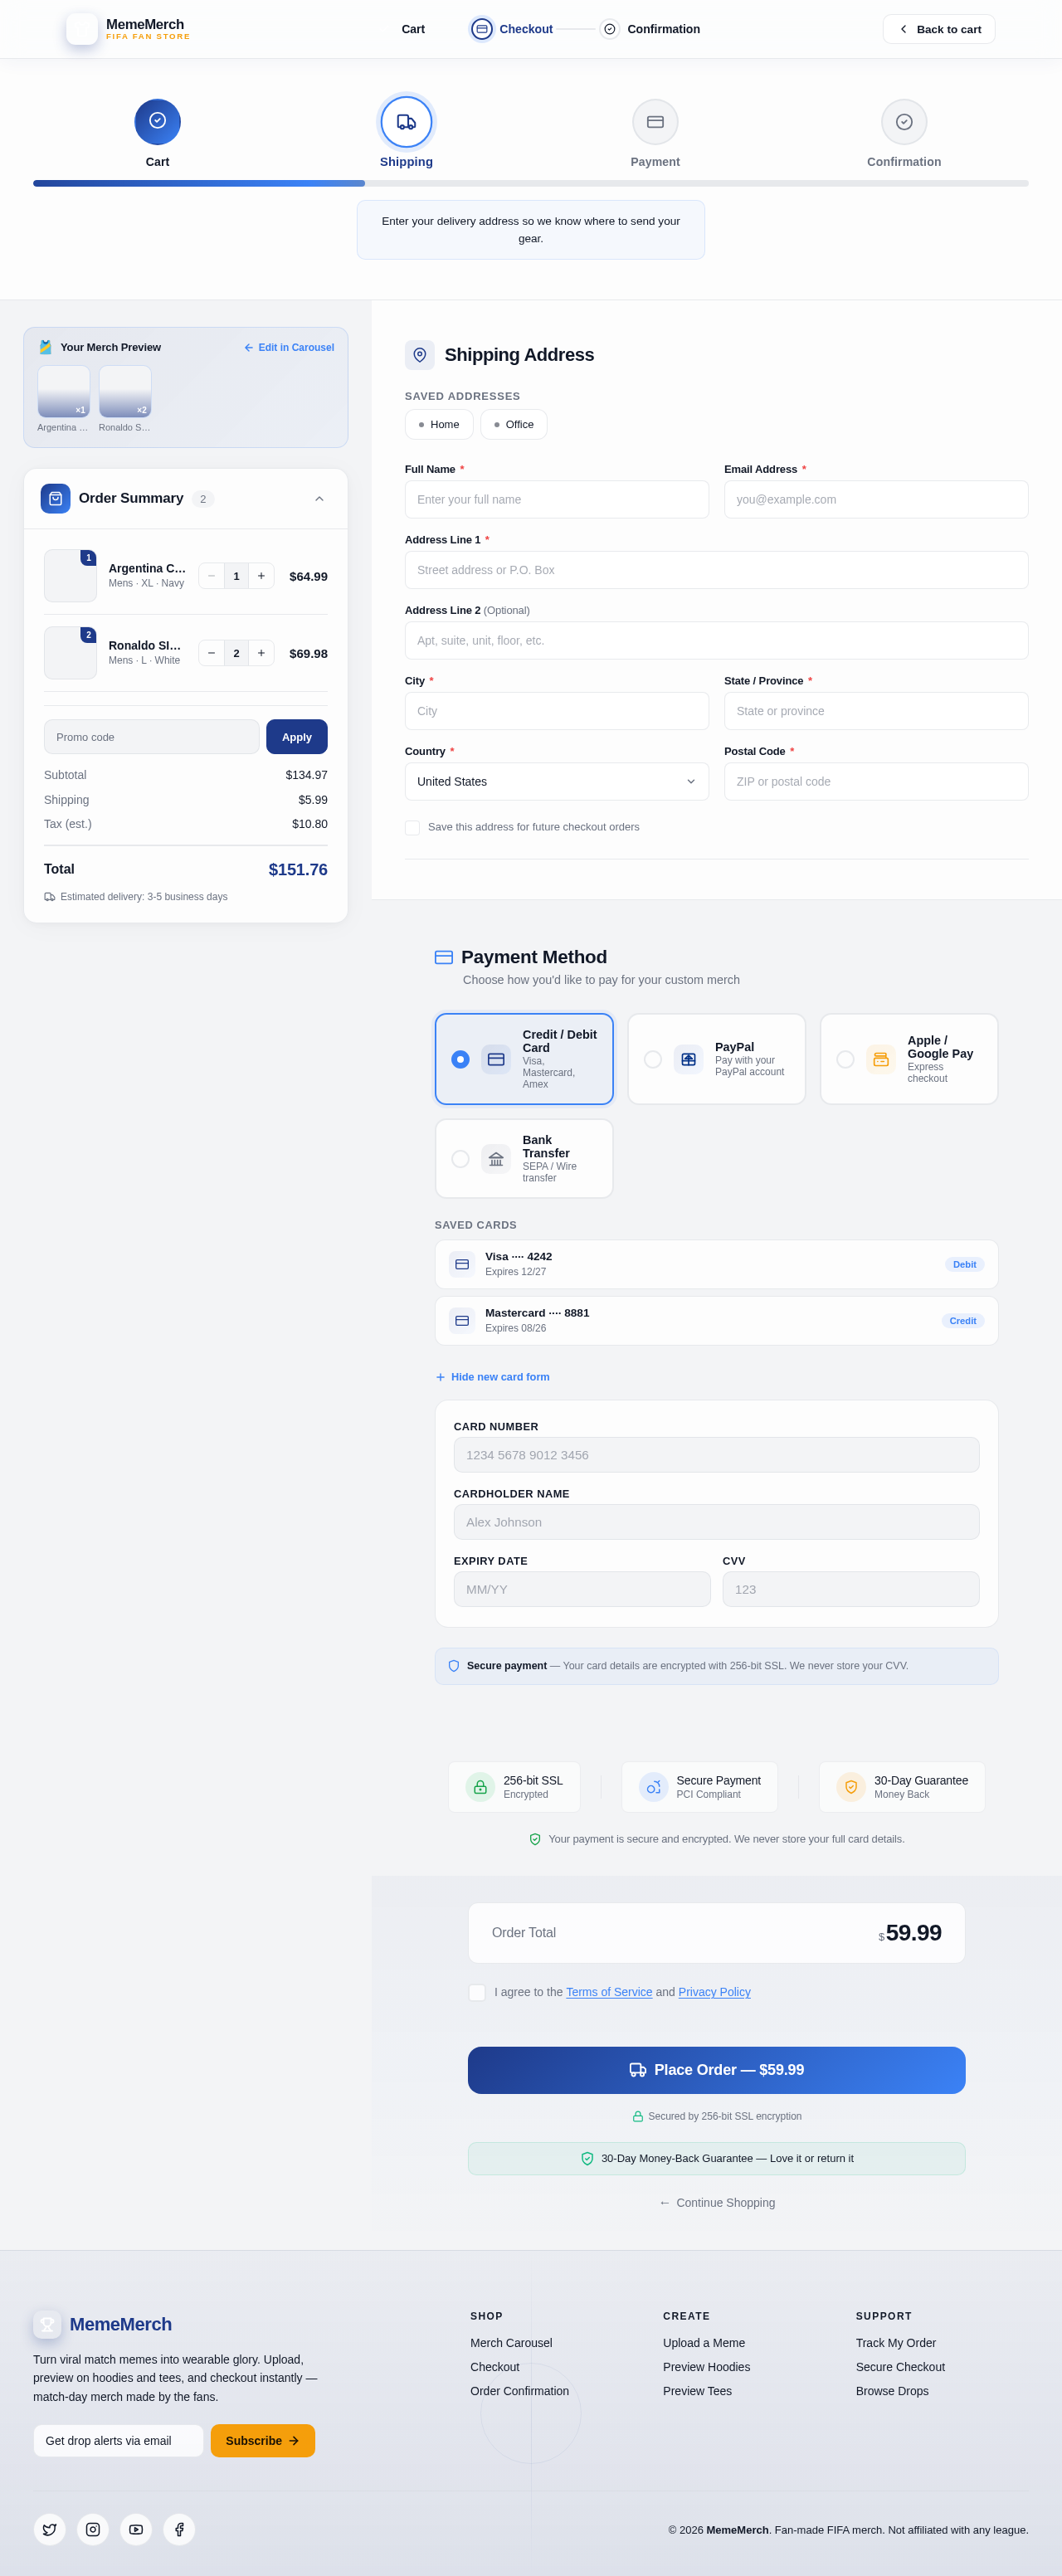Select Credit / Debit Card radio option
The width and height of the screenshot is (1062, 2576).
click(x=460, y=1059)
